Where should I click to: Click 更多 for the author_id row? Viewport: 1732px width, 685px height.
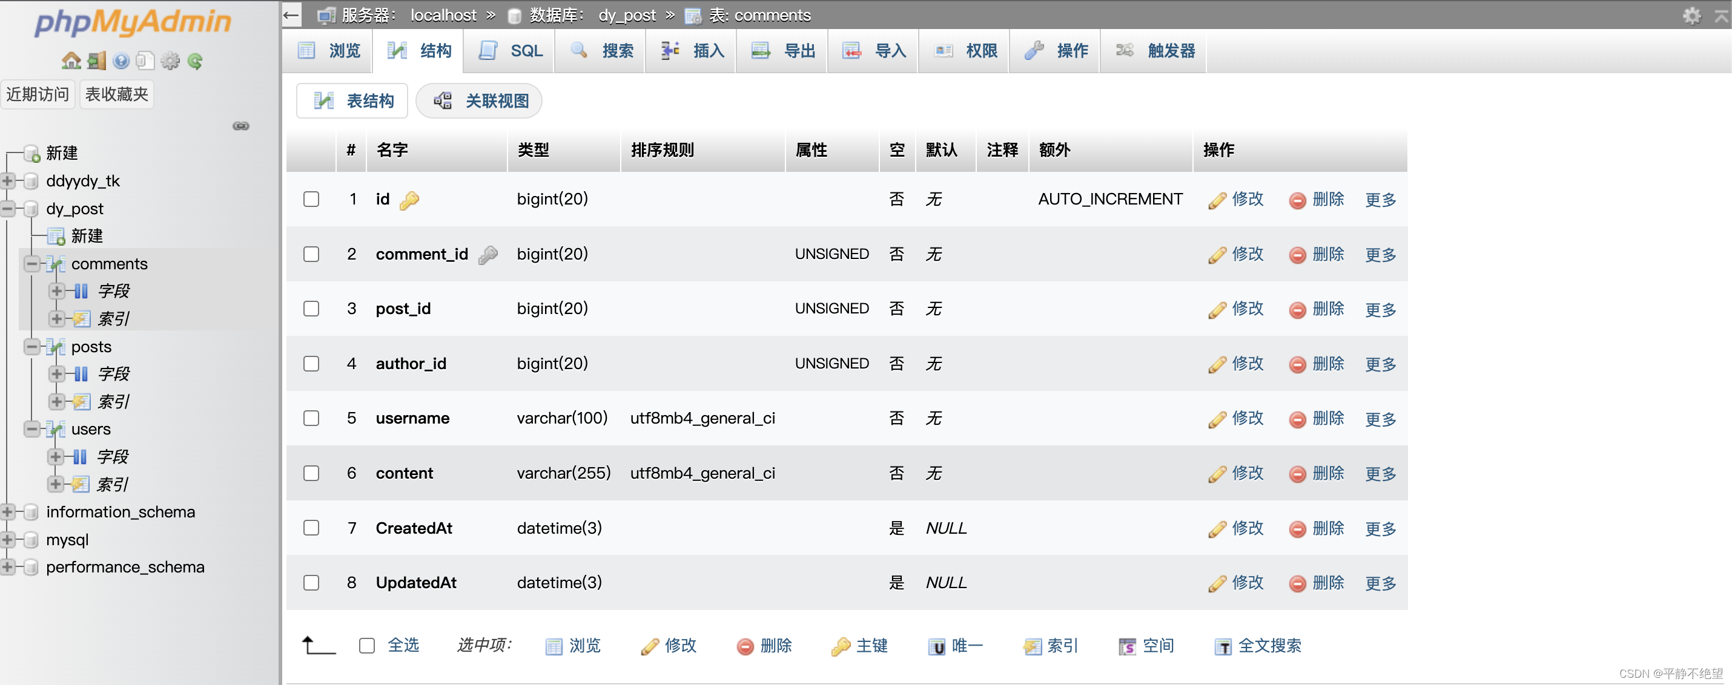[1380, 364]
